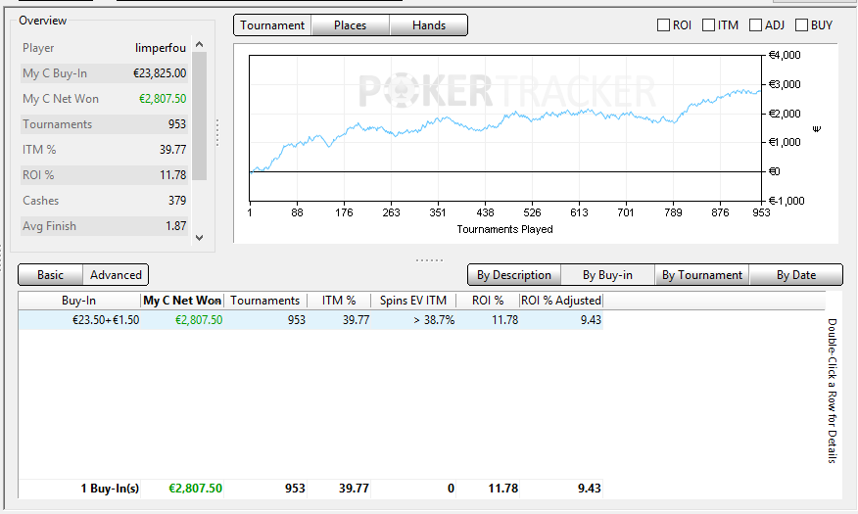Select the Advanced view
Image resolution: width=858 pixels, height=514 pixels.
116,274
